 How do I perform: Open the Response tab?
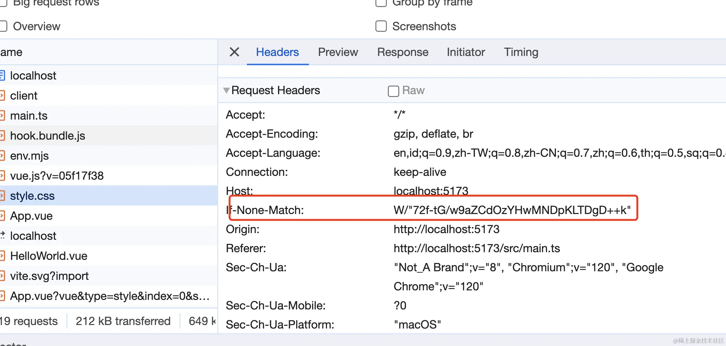tap(402, 52)
